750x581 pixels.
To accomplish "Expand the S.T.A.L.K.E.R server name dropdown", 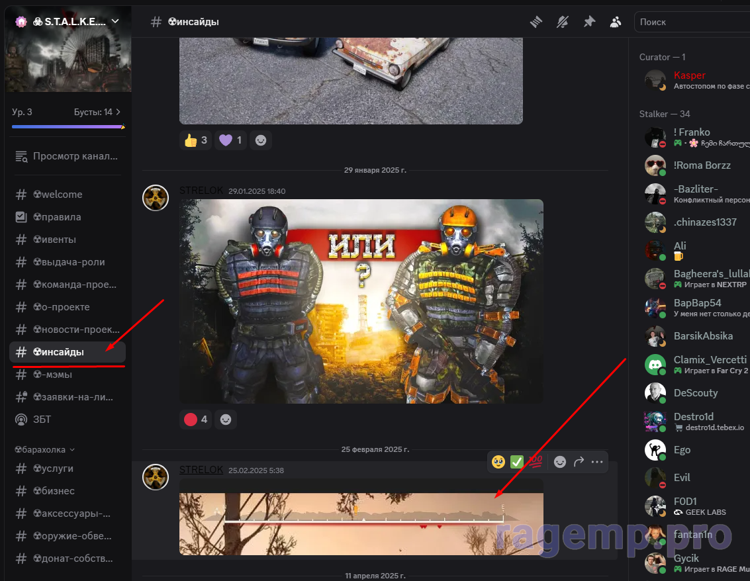I will (x=115, y=21).
